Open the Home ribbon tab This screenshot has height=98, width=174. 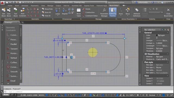(10, 5)
